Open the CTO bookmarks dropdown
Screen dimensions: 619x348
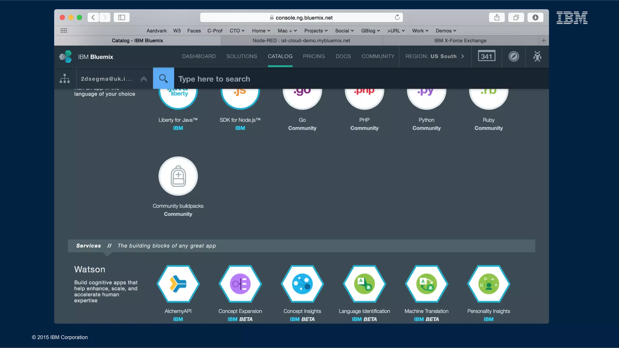click(237, 31)
